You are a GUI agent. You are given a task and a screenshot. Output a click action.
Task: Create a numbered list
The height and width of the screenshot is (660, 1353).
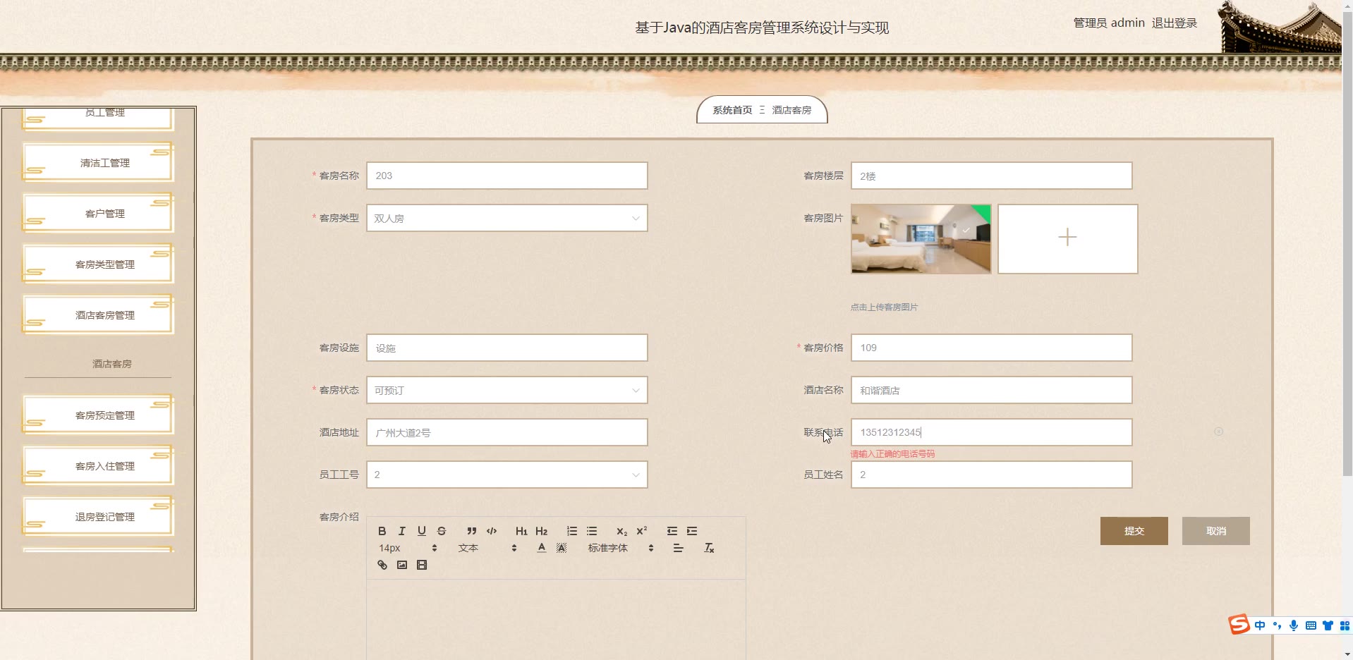(x=571, y=531)
